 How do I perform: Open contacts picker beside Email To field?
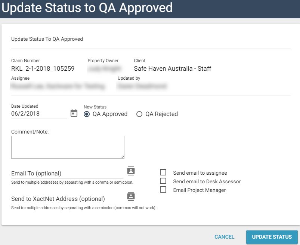[x=131, y=171]
